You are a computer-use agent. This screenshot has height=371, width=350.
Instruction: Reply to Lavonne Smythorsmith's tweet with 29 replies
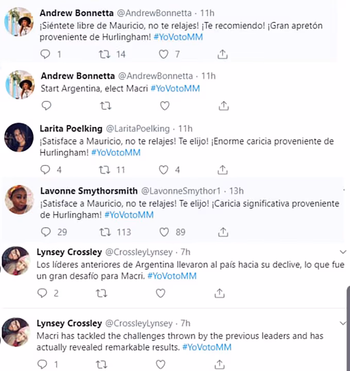click(46, 232)
